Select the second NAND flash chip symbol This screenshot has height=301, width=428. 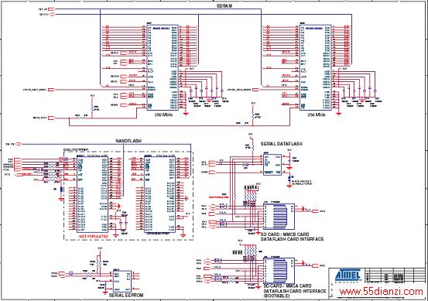click(x=159, y=194)
